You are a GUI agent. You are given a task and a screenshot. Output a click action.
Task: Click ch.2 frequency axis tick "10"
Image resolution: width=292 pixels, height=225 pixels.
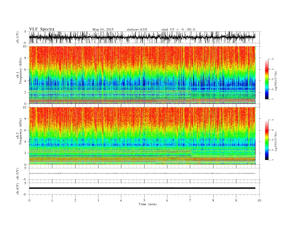click(25, 107)
